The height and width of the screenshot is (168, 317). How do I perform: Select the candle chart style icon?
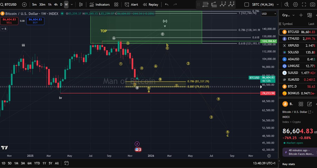tap(81, 4)
